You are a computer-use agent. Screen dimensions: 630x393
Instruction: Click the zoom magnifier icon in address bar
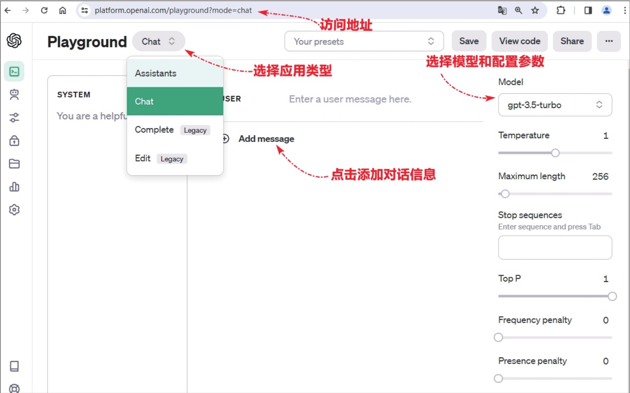(518, 10)
